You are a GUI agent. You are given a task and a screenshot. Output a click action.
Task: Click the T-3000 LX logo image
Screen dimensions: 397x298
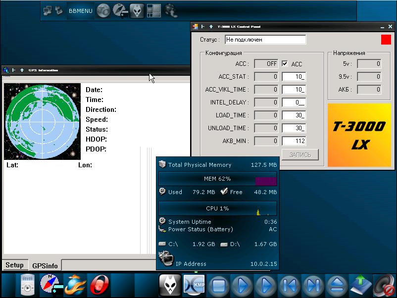[x=359, y=135]
